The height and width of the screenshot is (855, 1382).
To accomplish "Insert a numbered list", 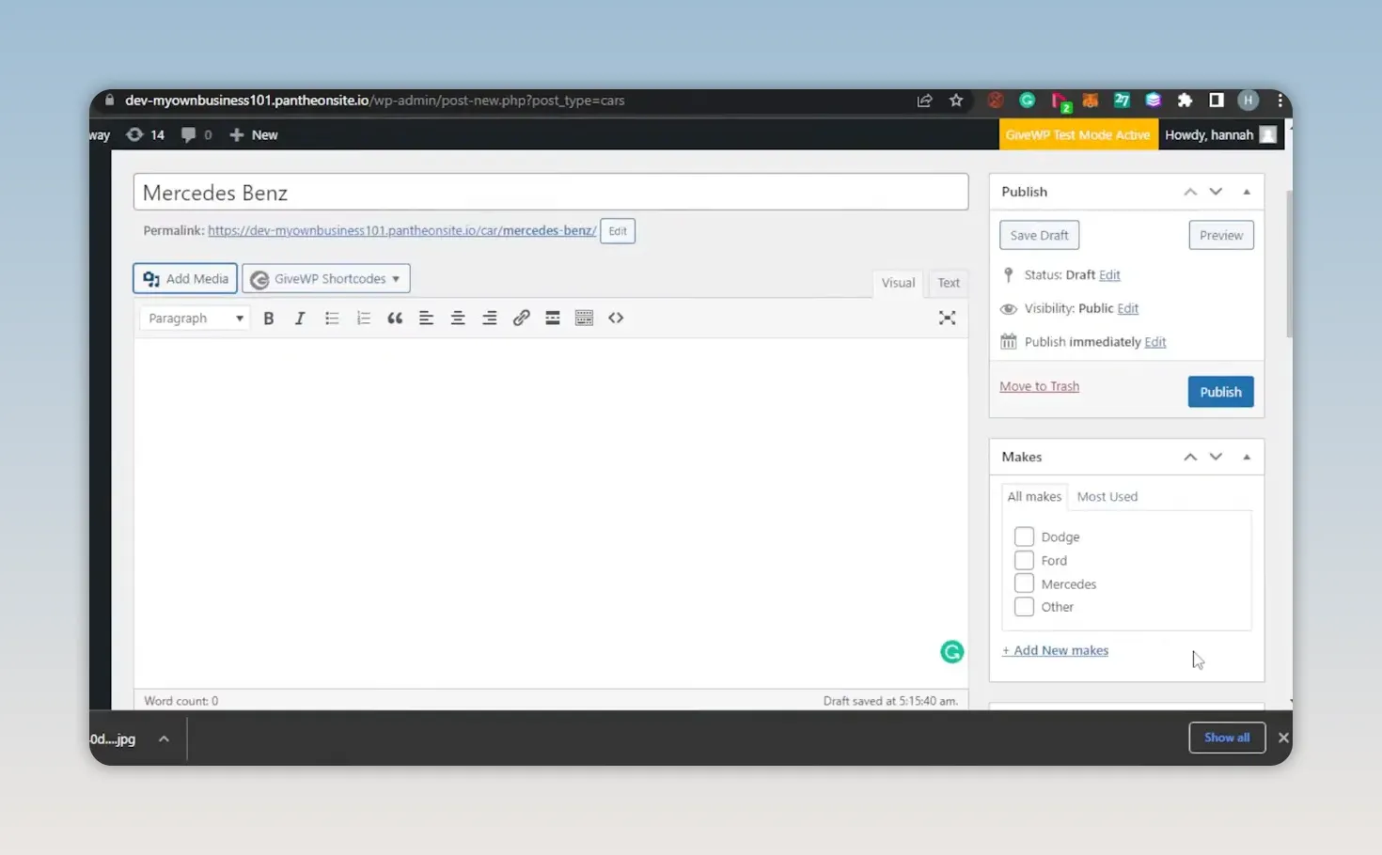I will pos(364,319).
